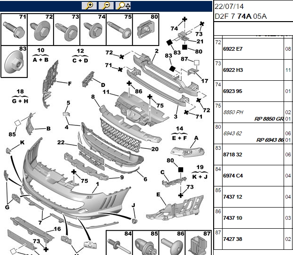
Task: Click label 16 in the diagram
Action: tap(57, 229)
